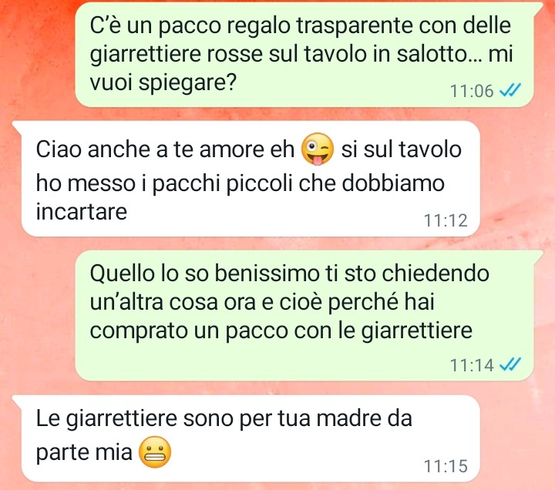Viewport: 555px width, 490px height.
Task: Tap the word "spiegare?" in first message
Action: (x=187, y=83)
